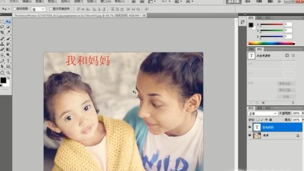Toggle lock image pixels brush icon
The image size is (304, 171).
pos(262,120)
